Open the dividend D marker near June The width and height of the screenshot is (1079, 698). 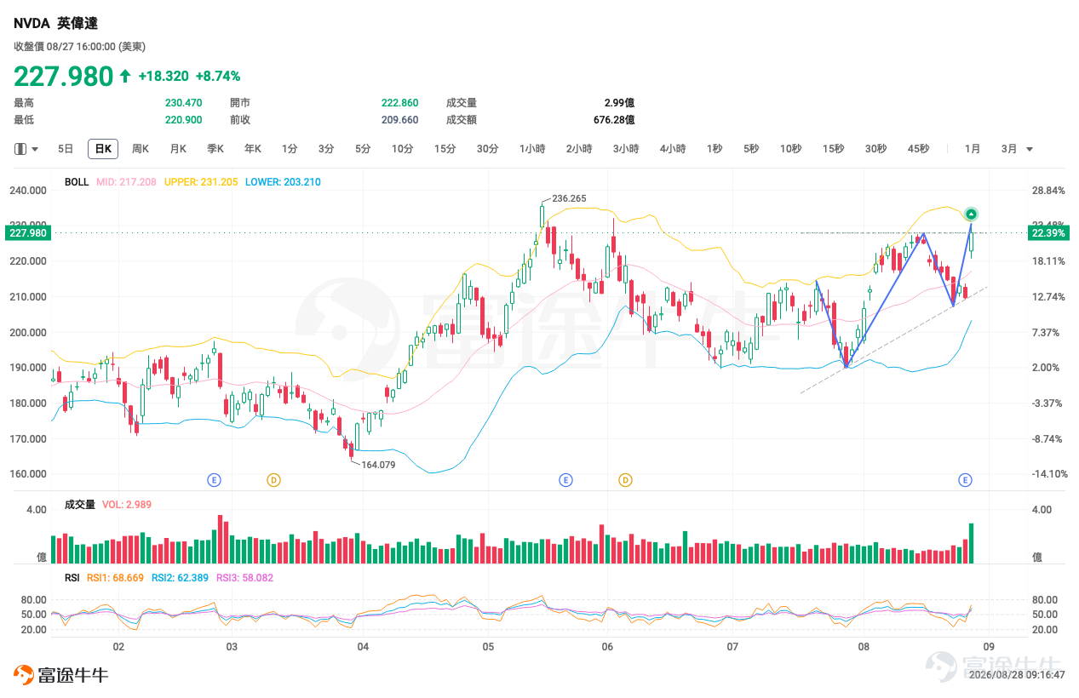point(625,480)
